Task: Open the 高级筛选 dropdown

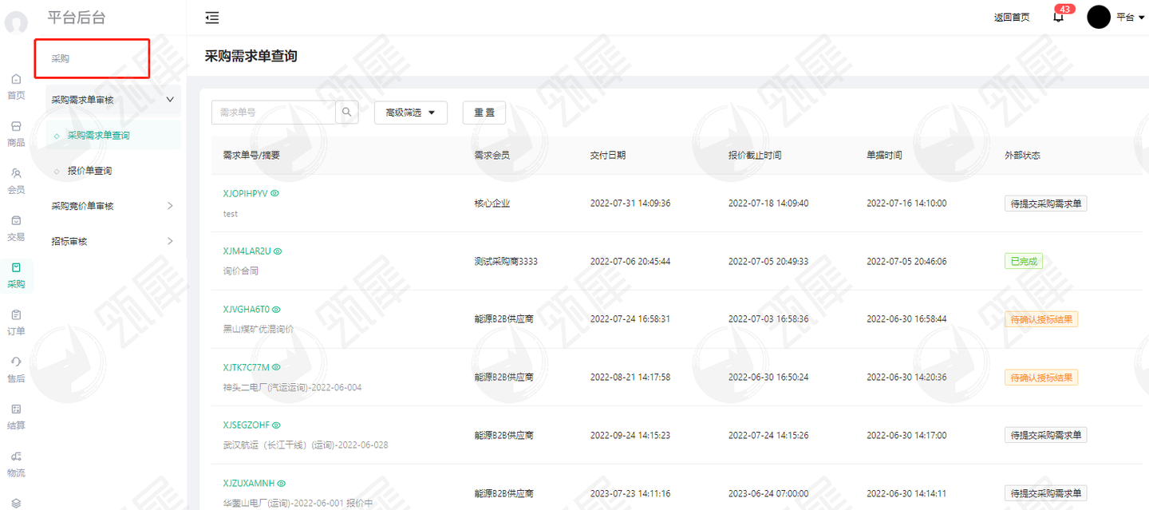Action: [x=411, y=113]
